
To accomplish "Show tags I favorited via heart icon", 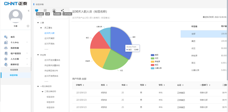I will pyautogui.click(x=37, y=11).
